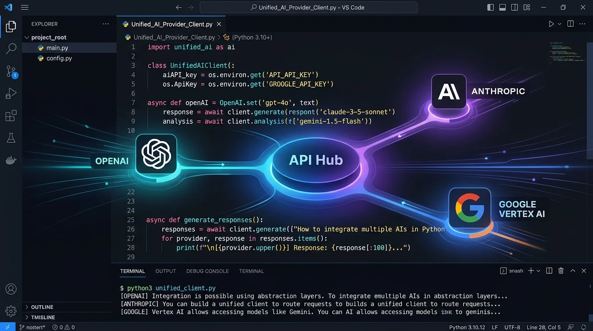Select Python 3.10.12 interpreter in status bar
The height and width of the screenshot is (331, 593).
[x=467, y=327]
